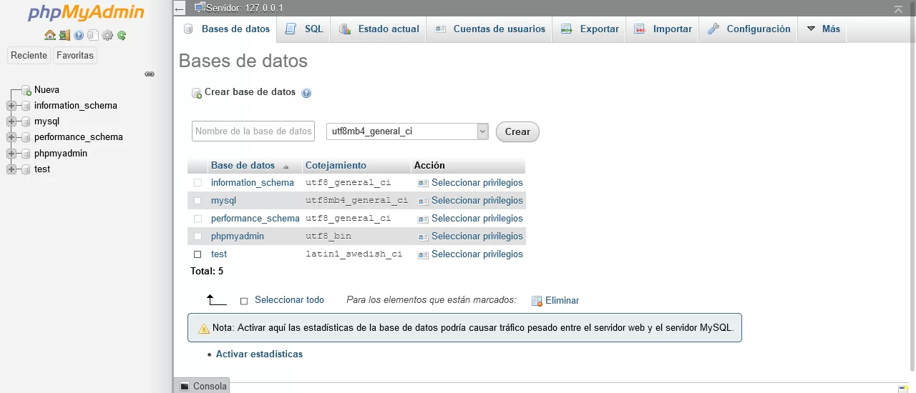916x393 pixels.
Task: Open the Configuración tab
Action: click(x=749, y=29)
